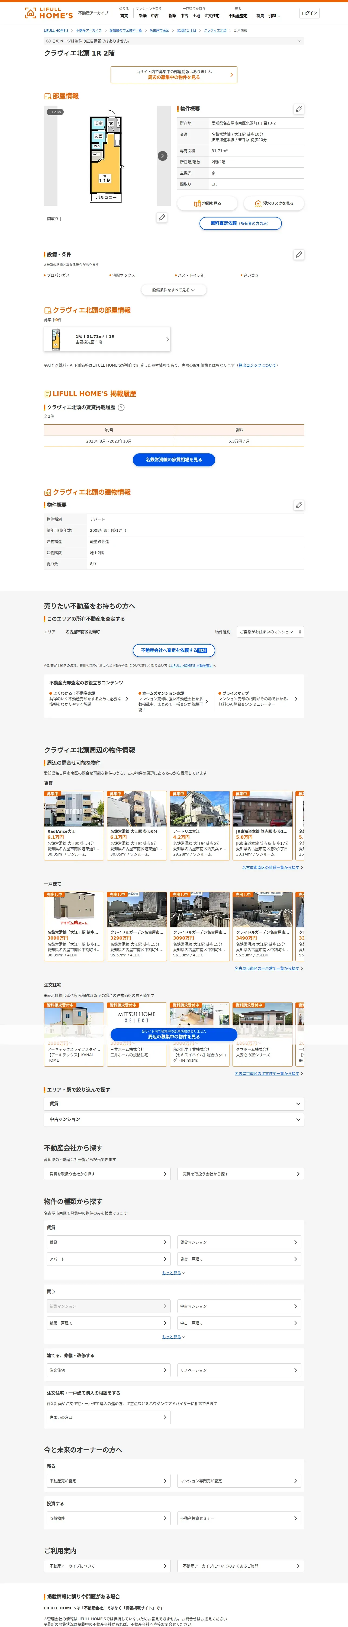Click 浸水リスクを見る button
Image resolution: width=348 pixels, height=1627 pixels.
273,203
